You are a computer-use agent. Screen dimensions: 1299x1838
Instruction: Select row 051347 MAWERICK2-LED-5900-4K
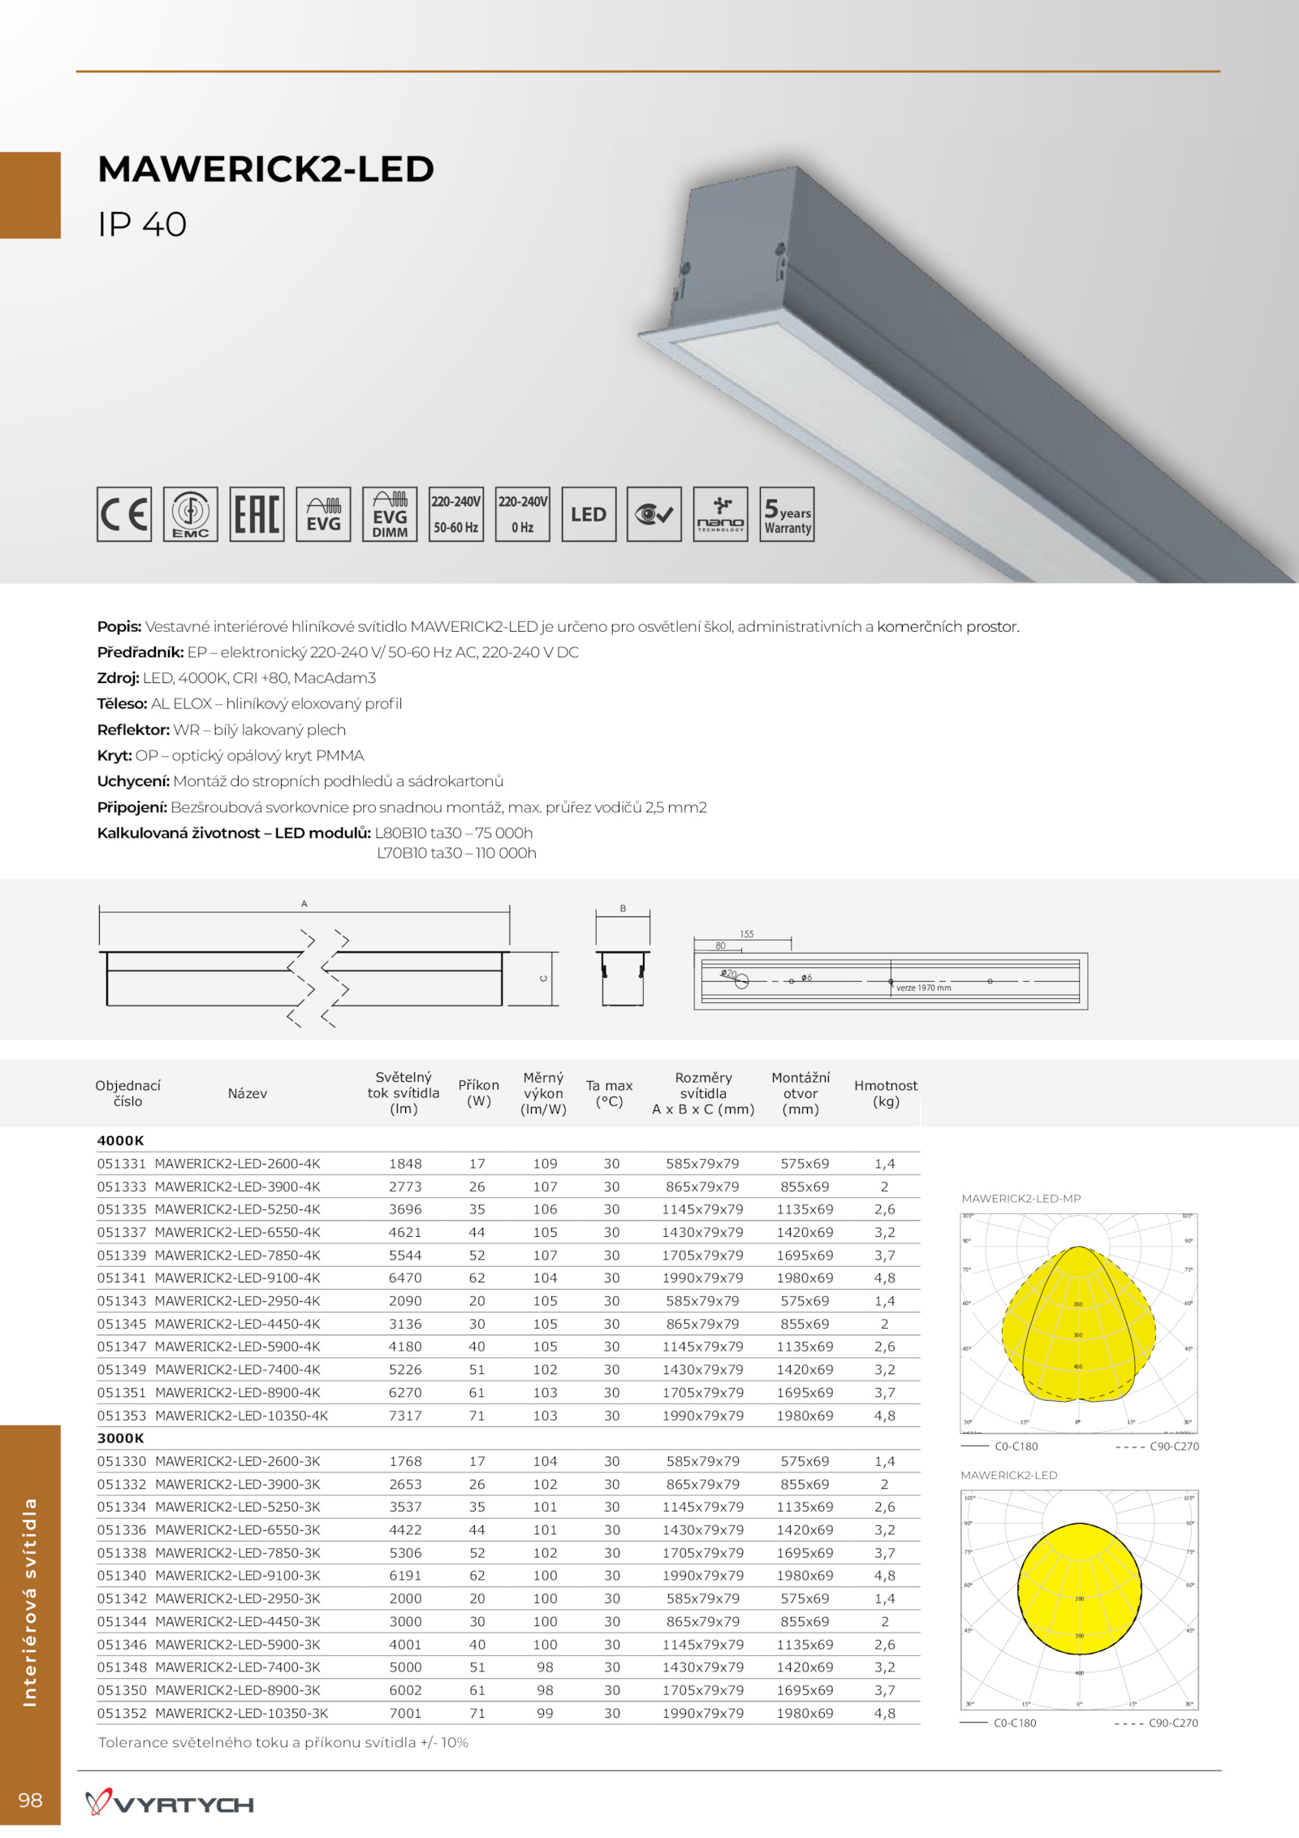[x=508, y=1347]
